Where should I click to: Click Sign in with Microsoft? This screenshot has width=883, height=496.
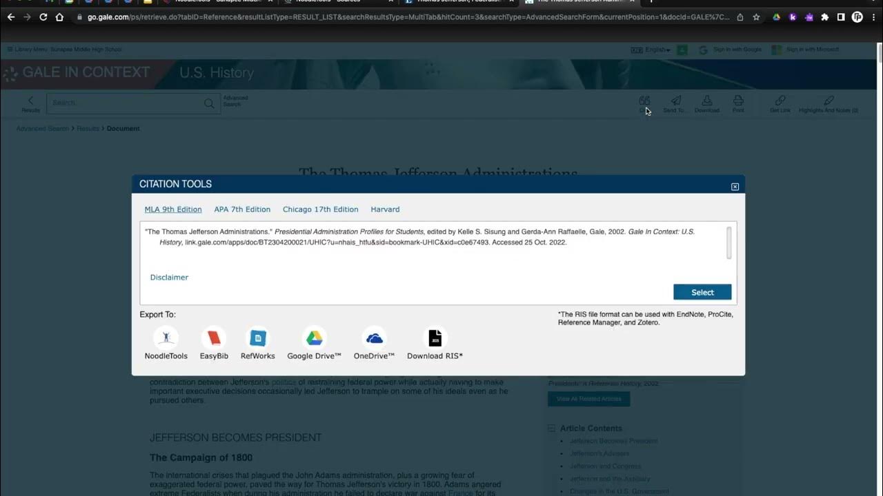tap(805, 50)
